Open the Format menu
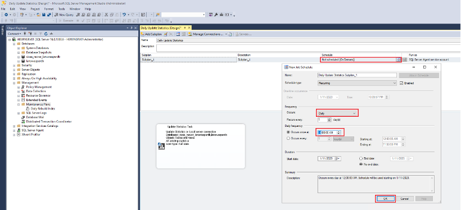This screenshot has height=210, width=461. 49,9
